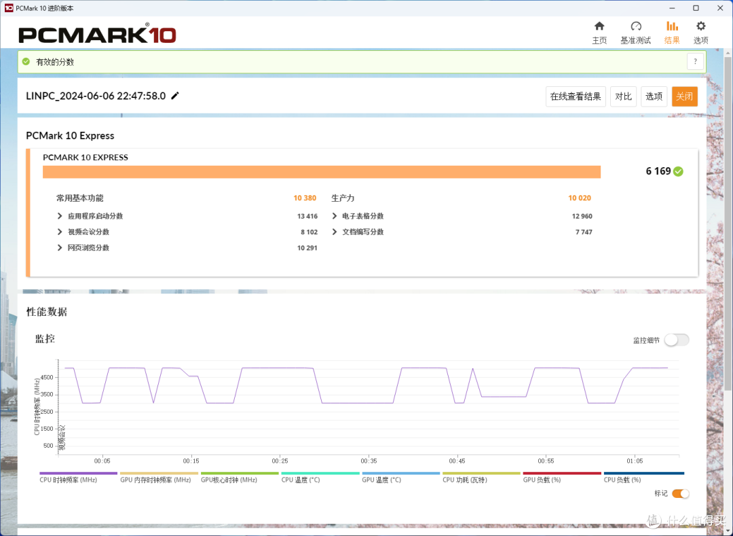Click the 13 416 app start-up score
Screen dimensions: 733x536
coord(307,216)
